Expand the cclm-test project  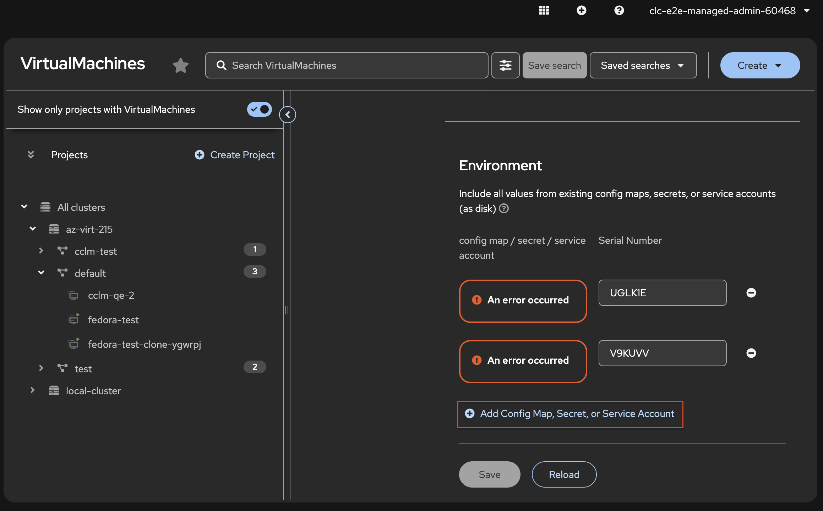click(x=41, y=251)
